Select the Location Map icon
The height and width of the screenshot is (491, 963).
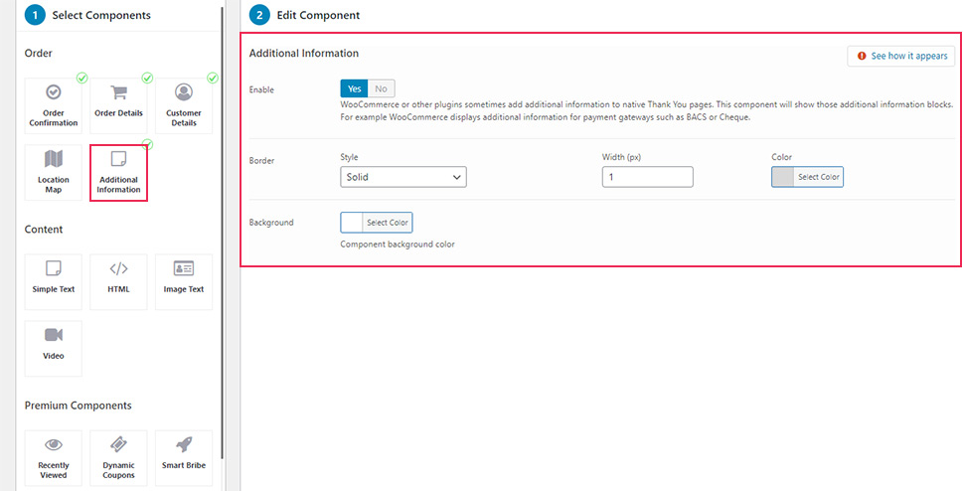pyautogui.click(x=54, y=159)
